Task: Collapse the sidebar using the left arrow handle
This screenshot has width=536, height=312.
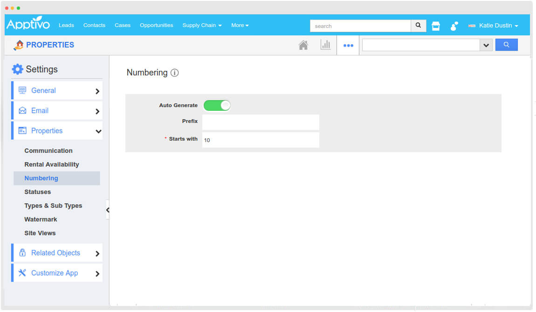Action: pyautogui.click(x=108, y=210)
